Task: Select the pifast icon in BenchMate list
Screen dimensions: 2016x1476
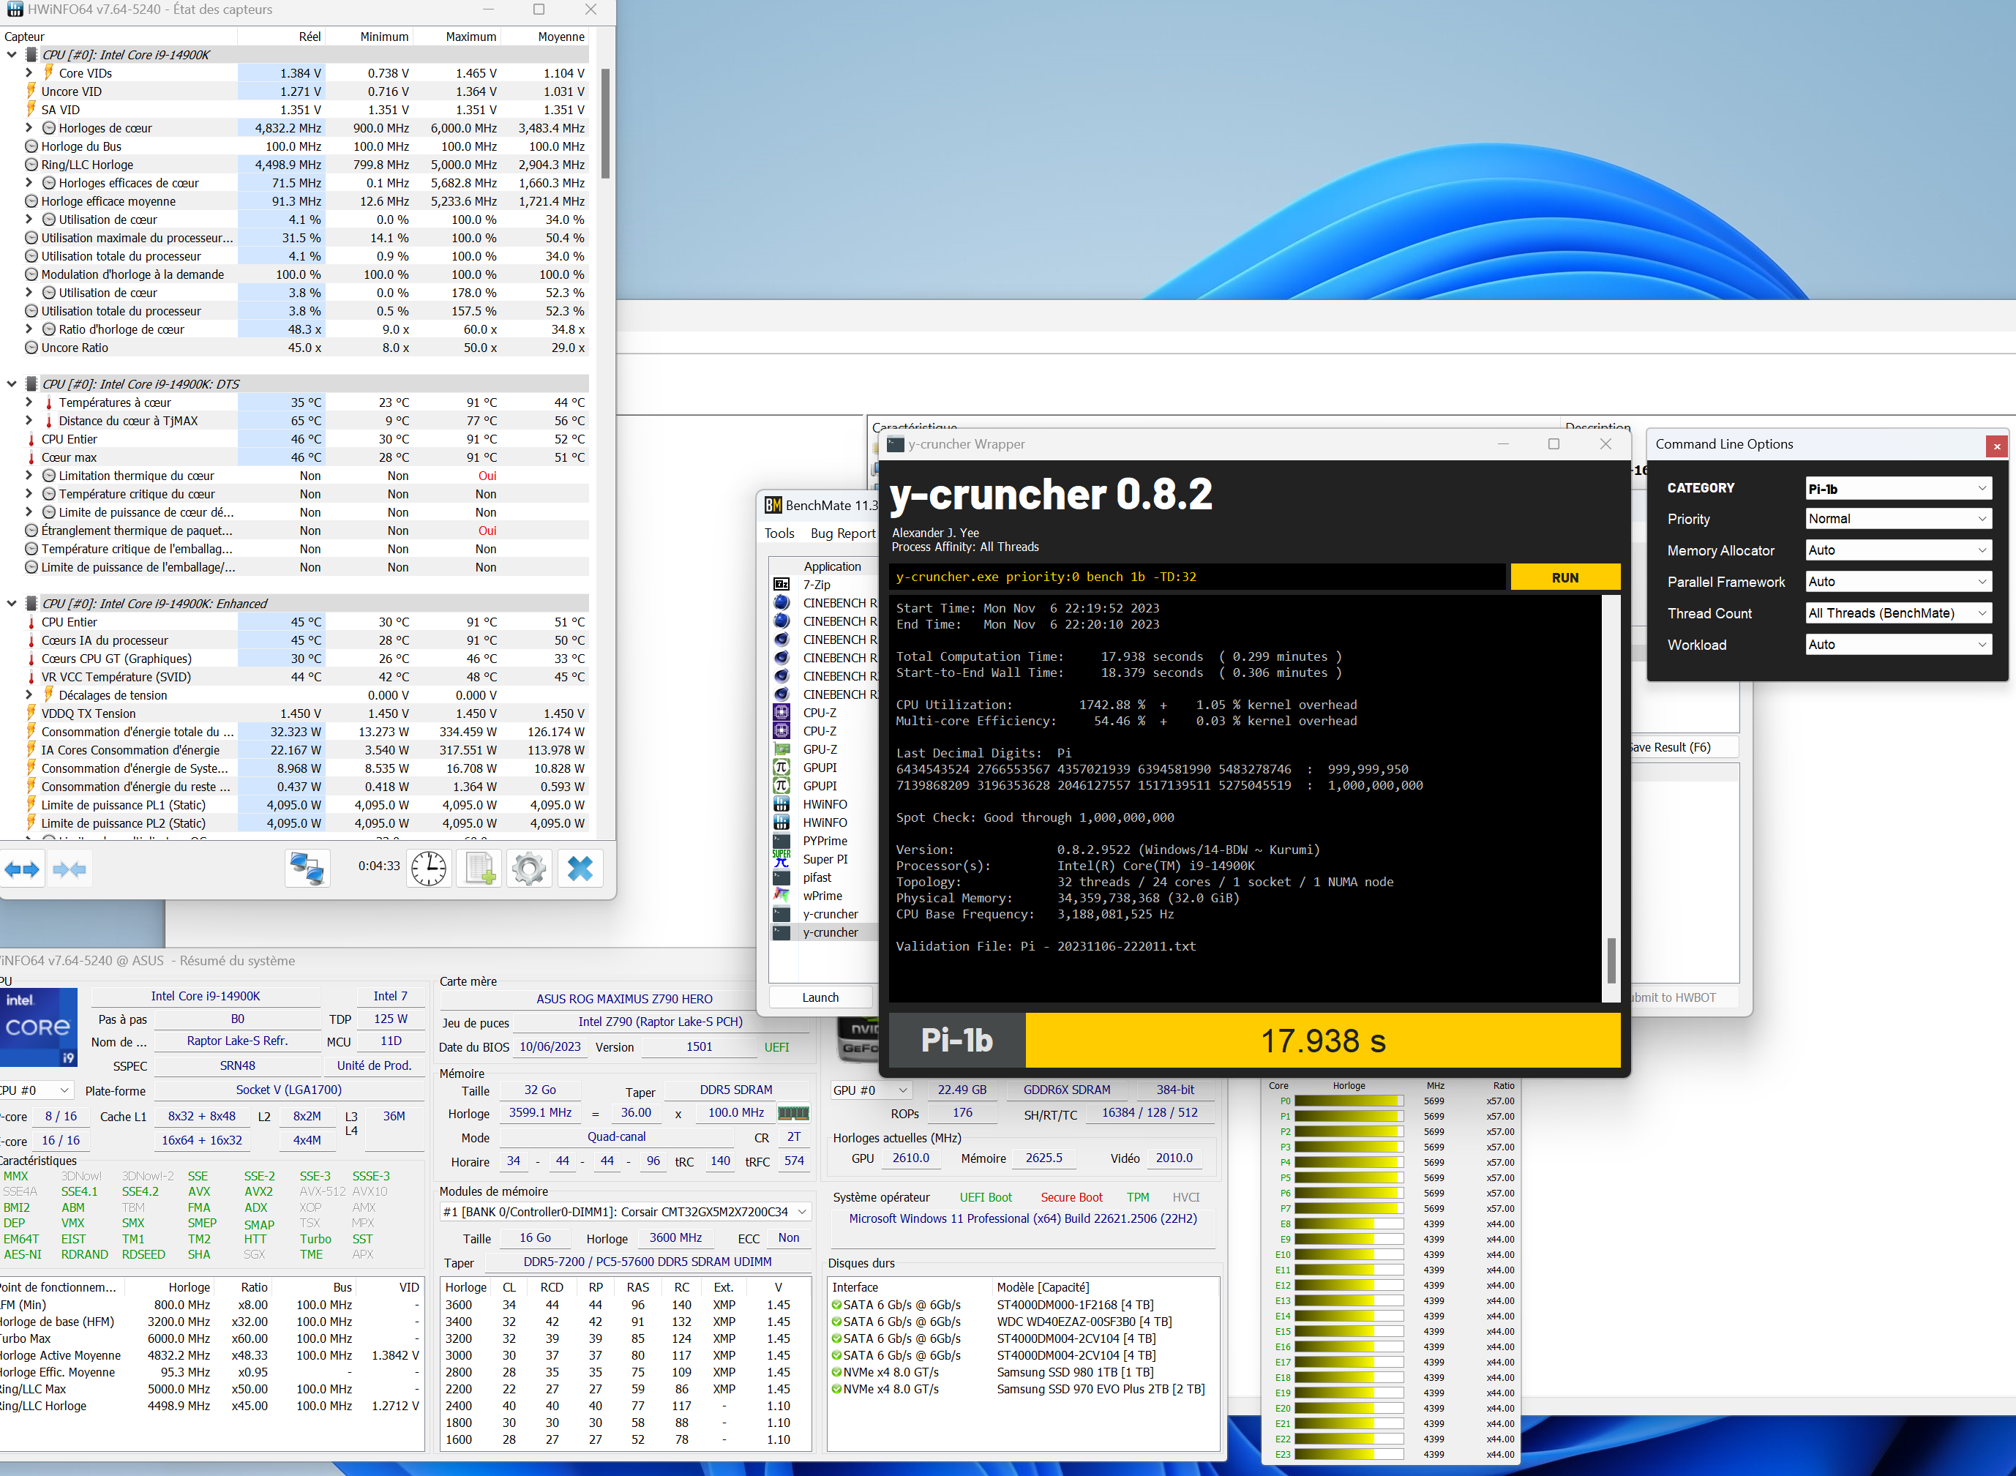Action: [782, 877]
